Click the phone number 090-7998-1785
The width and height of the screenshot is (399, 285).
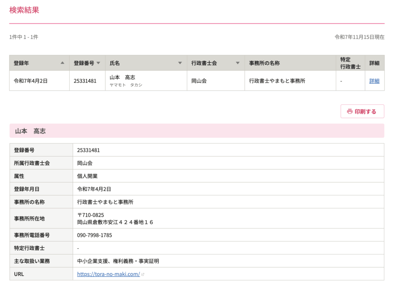94,235
